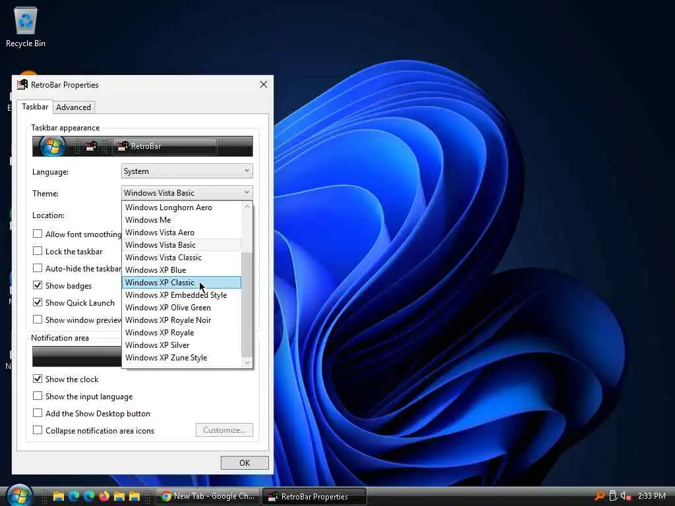Uncheck Show the clock
This screenshot has height=506, width=675.
tap(38, 379)
